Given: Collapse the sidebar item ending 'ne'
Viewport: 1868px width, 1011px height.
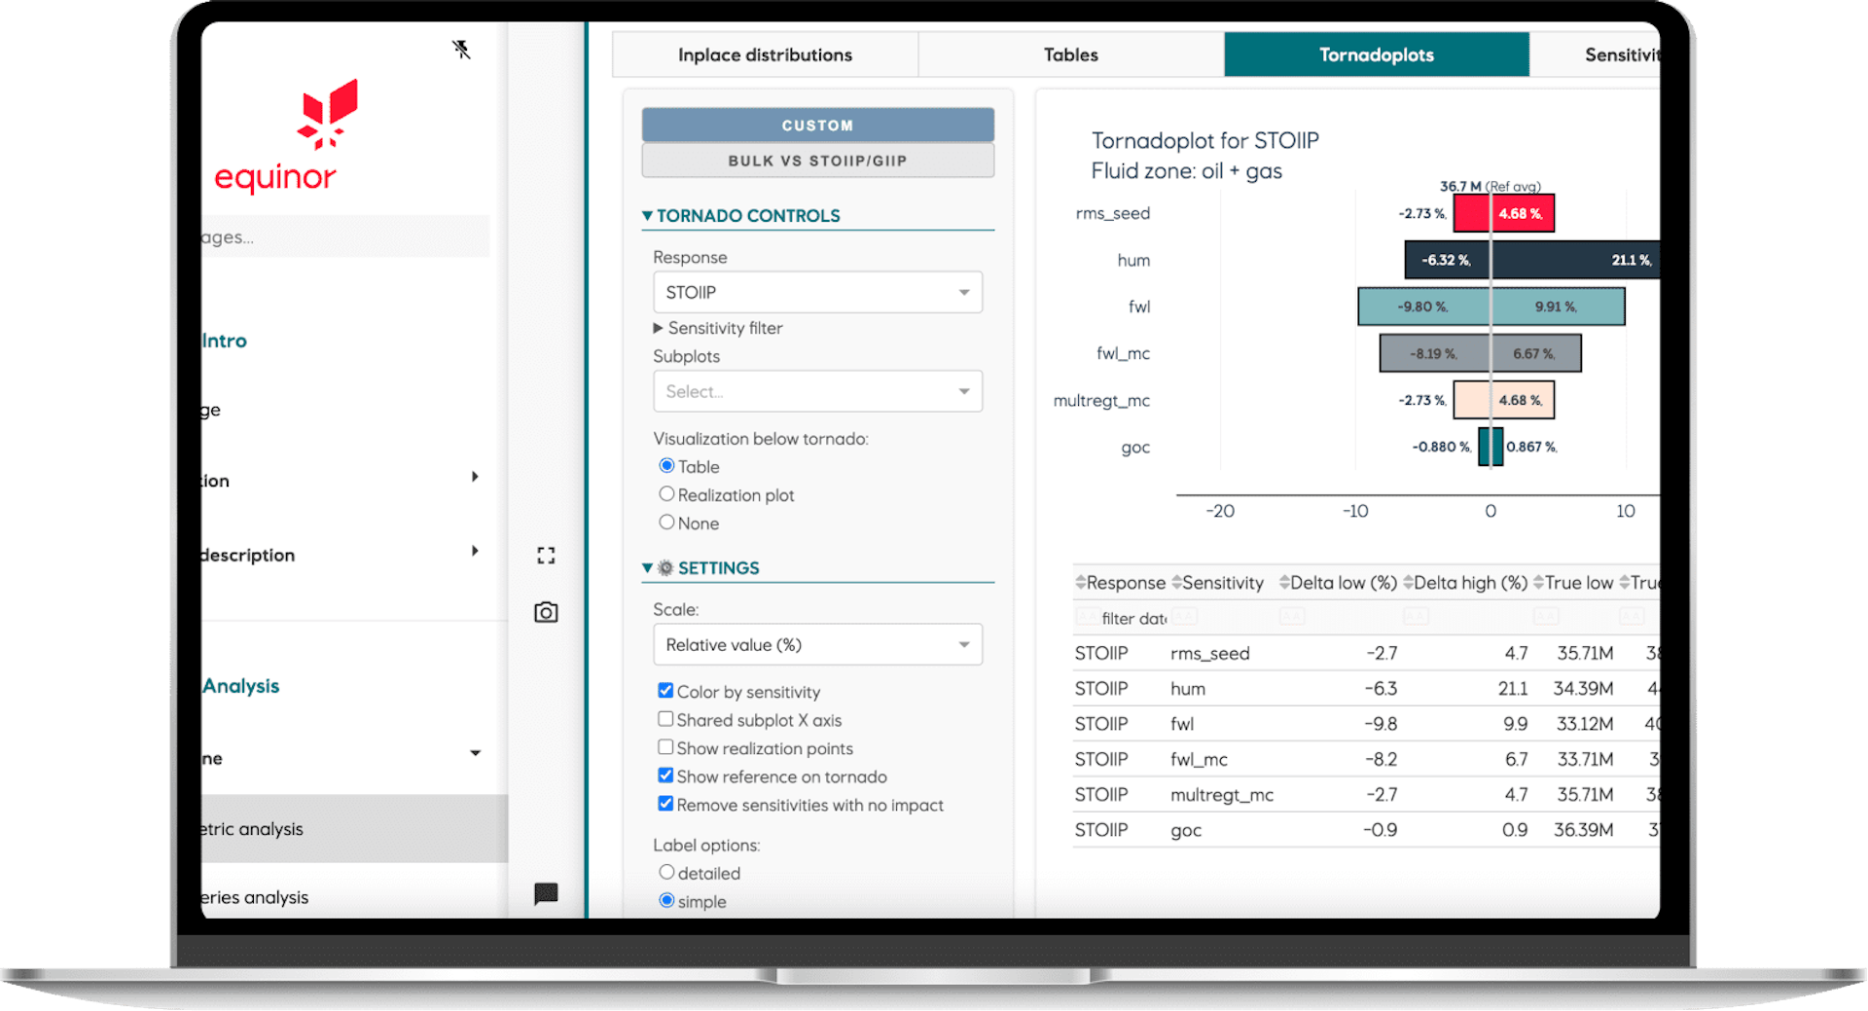Looking at the screenshot, I should pyautogui.click(x=475, y=753).
